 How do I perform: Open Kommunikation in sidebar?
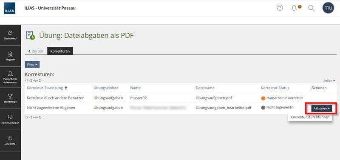click(10, 120)
